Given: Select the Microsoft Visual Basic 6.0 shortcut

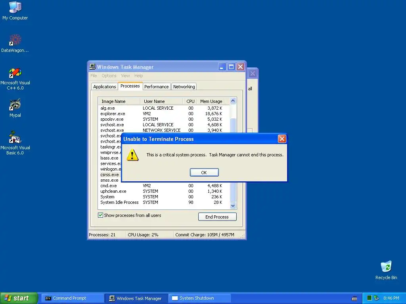Looking at the screenshot, I should 15,142.
